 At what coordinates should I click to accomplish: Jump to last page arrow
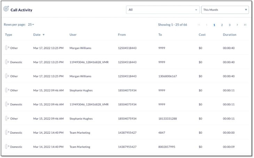click(x=245, y=25)
